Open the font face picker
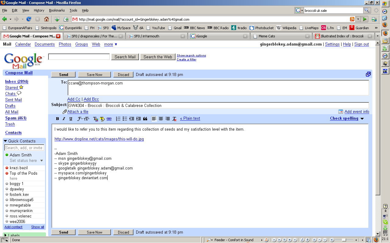390x243 pixels. (x=80, y=119)
